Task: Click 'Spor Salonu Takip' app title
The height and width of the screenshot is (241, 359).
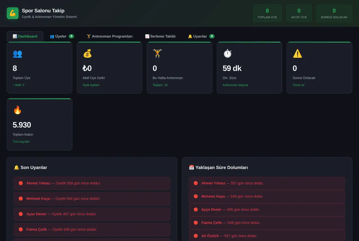Action: pyautogui.click(x=43, y=11)
